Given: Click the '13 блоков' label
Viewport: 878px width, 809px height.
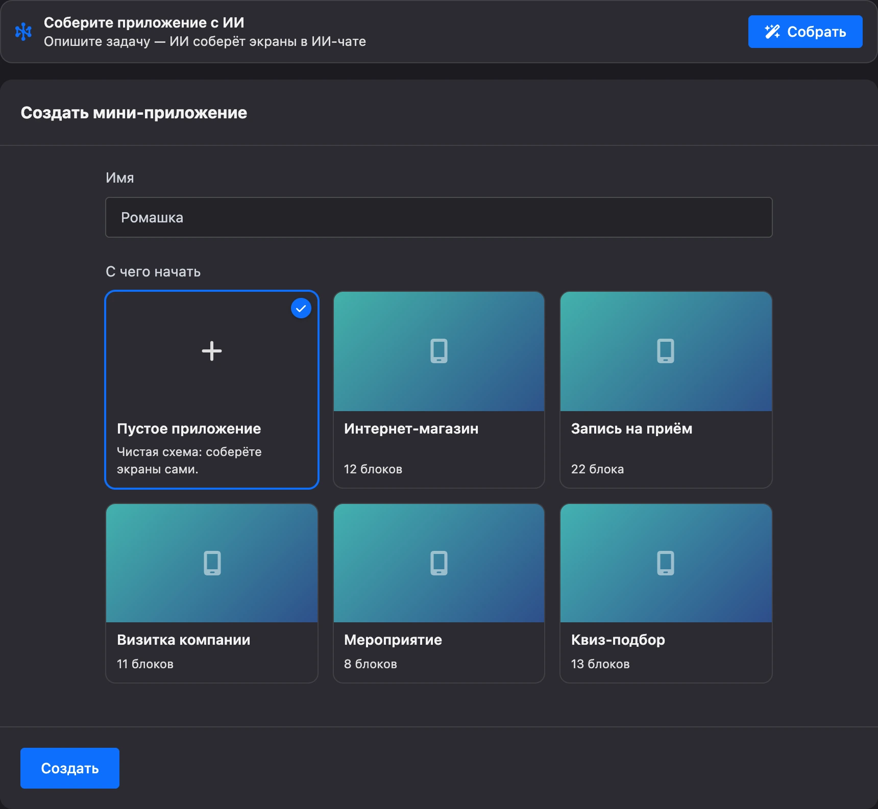Looking at the screenshot, I should point(600,664).
